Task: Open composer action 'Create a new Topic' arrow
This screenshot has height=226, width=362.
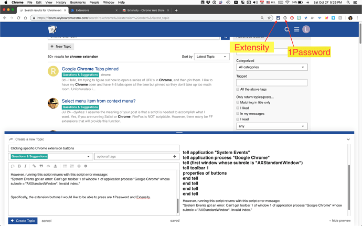Action: [x=11, y=139]
